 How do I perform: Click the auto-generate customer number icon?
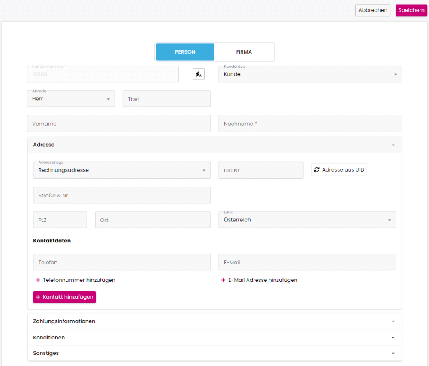199,74
